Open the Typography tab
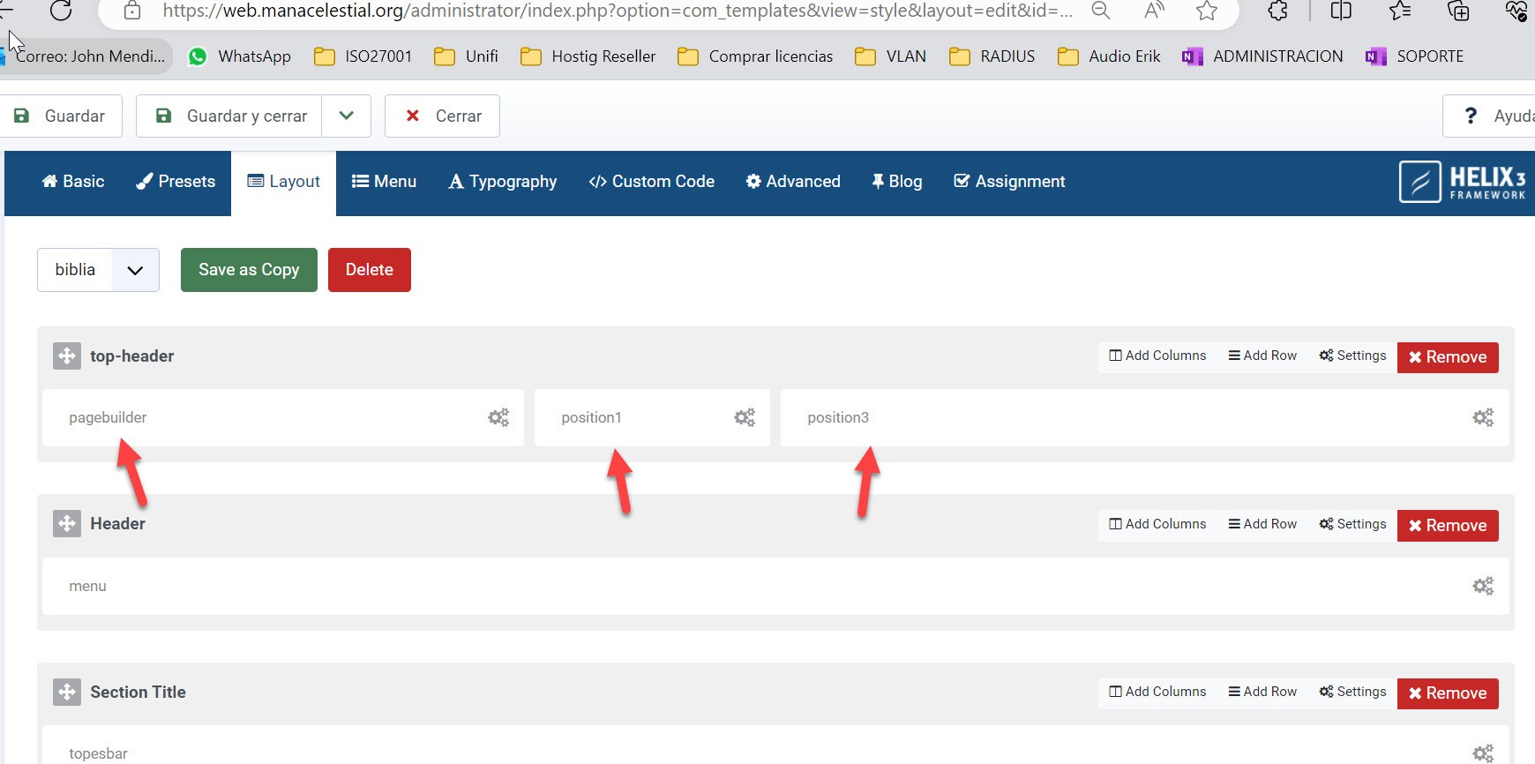 tap(503, 182)
